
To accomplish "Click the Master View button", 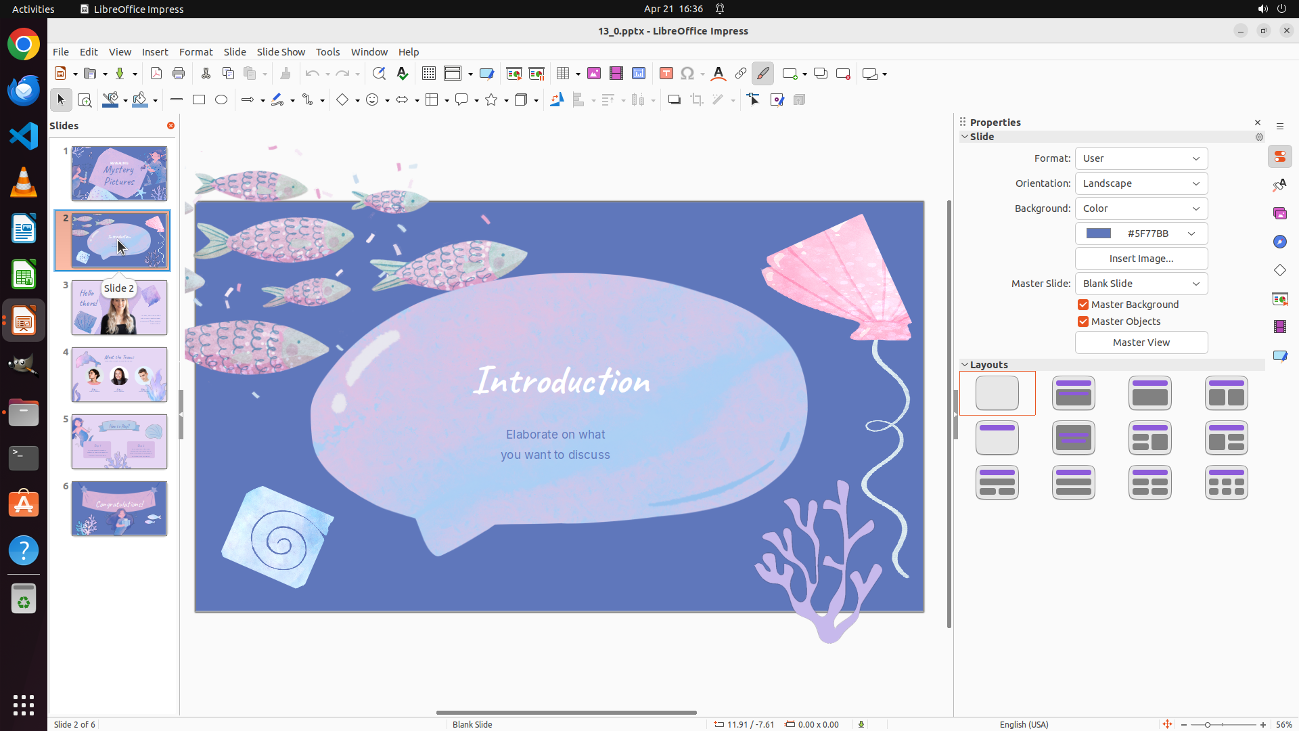I will click(1141, 343).
